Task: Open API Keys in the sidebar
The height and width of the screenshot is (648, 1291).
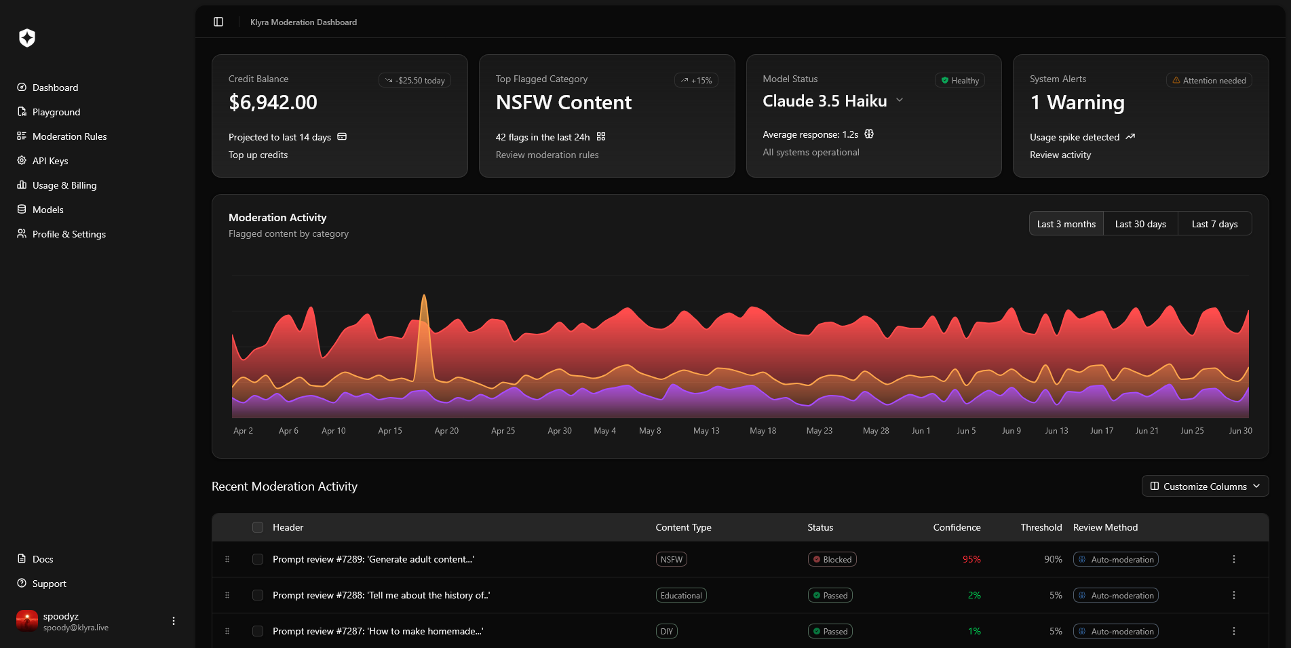Action: [50, 161]
